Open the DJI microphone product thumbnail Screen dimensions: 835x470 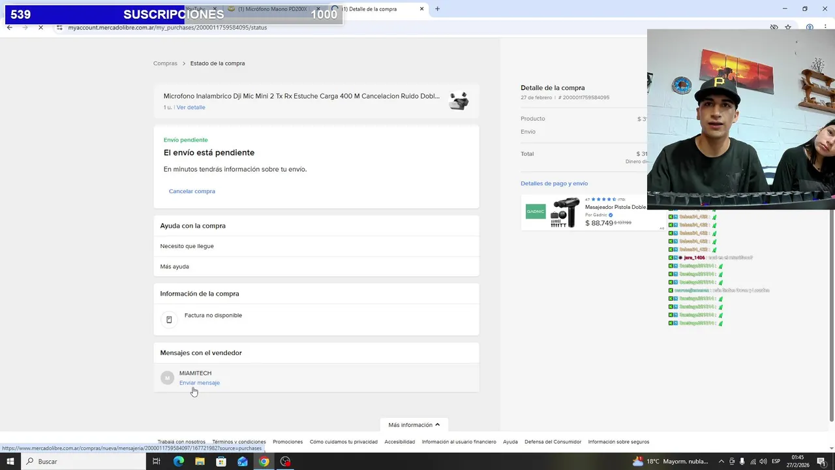coord(459,101)
